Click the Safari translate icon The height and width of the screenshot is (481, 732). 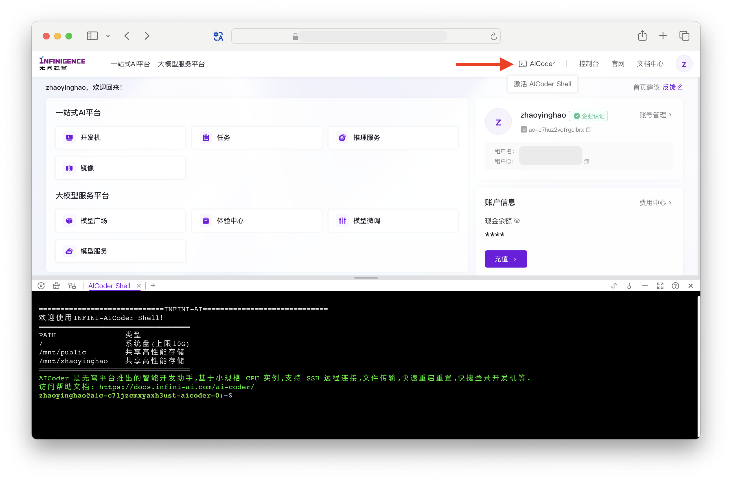pos(218,36)
